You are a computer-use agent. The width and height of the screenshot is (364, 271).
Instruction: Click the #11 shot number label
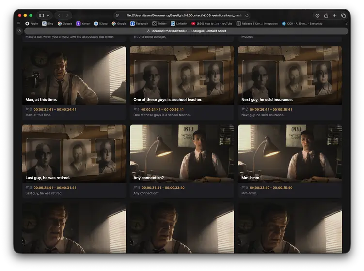pyautogui.click(x=137, y=109)
